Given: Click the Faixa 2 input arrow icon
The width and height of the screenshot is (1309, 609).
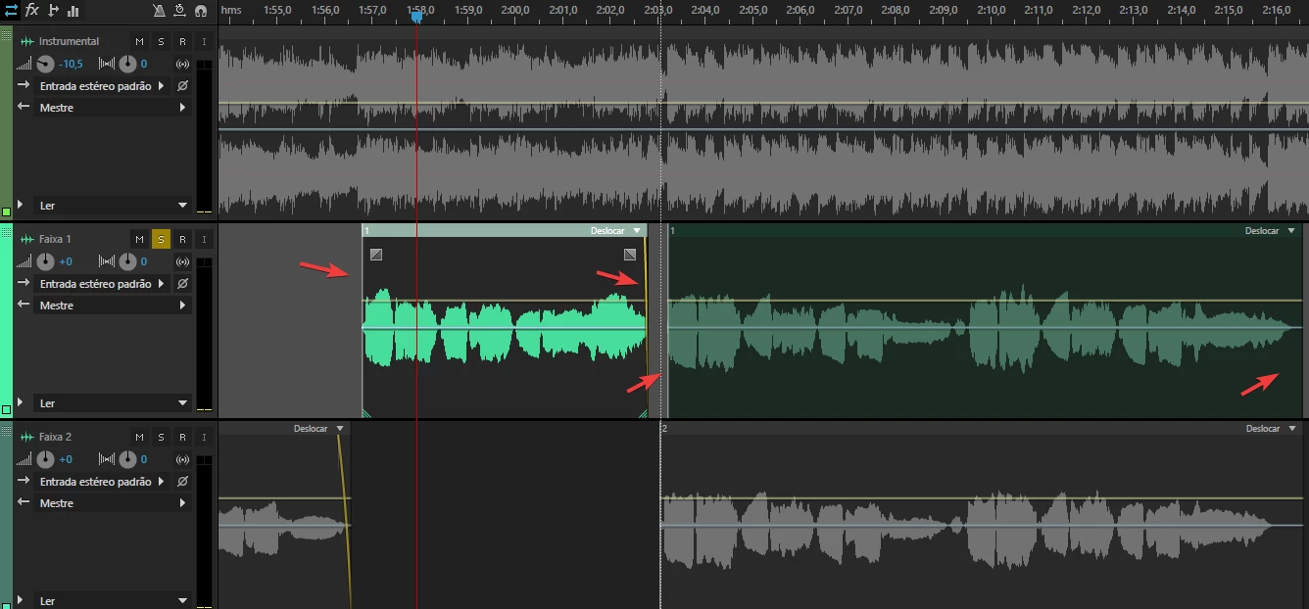Looking at the screenshot, I should 24,481.
